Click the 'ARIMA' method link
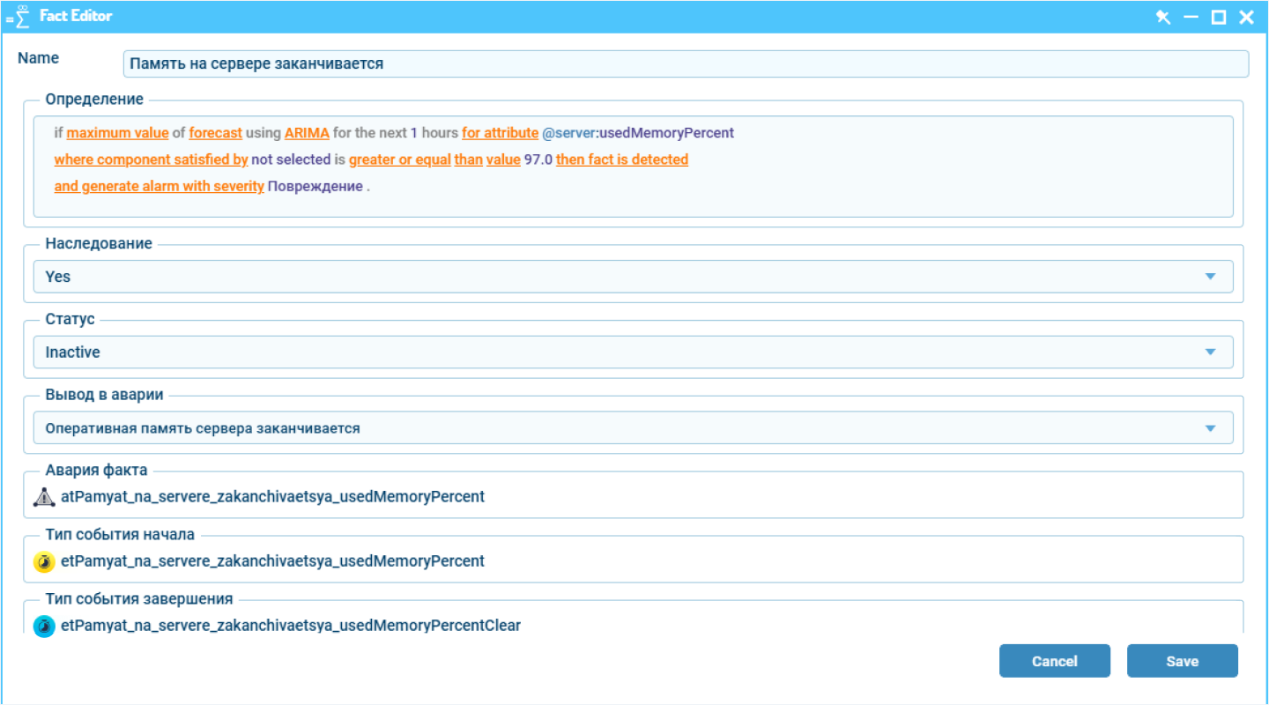 [307, 133]
